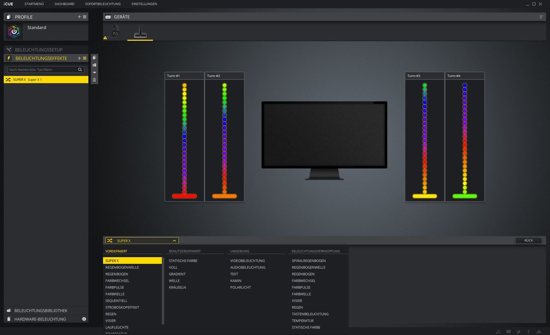The width and height of the screenshot is (550, 335).
Task: Open the Sofortbeleuchtung menu
Action: (x=103, y=4)
